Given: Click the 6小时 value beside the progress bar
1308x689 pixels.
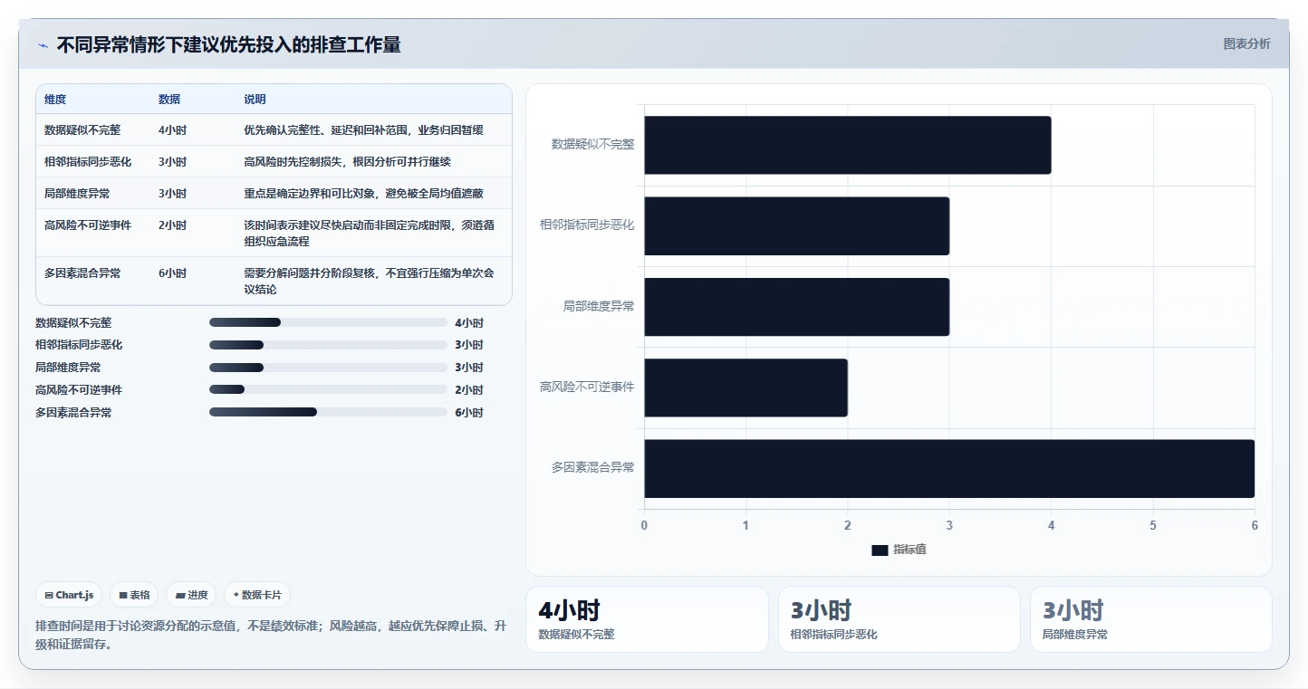Looking at the screenshot, I should (469, 413).
